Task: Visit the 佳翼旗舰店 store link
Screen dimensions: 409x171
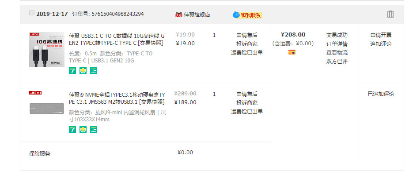Action: (x=197, y=15)
